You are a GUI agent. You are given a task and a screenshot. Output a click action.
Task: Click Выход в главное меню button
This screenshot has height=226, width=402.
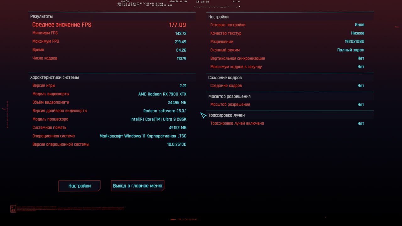pyautogui.click(x=138, y=186)
